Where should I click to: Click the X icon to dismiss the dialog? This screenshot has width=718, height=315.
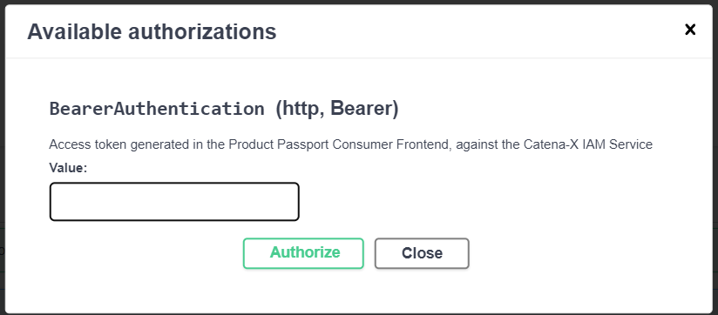[690, 30]
